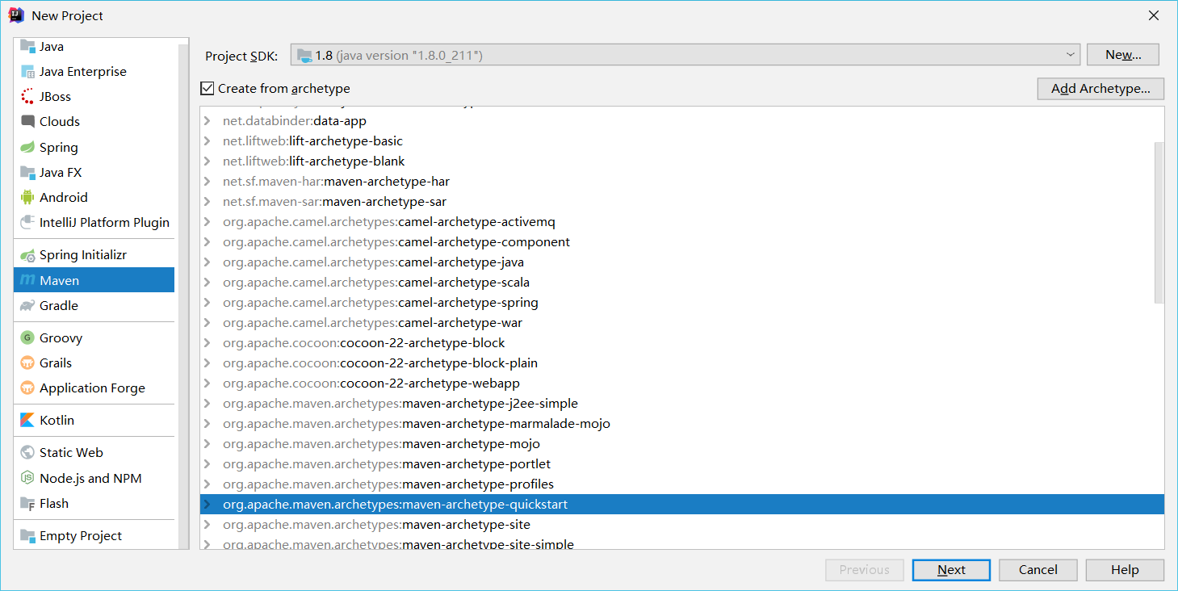Image resolution: width=1178 pixels, height=591 pixels.
Task: Click the Static Web globe icon
Action: pos(27,452)
